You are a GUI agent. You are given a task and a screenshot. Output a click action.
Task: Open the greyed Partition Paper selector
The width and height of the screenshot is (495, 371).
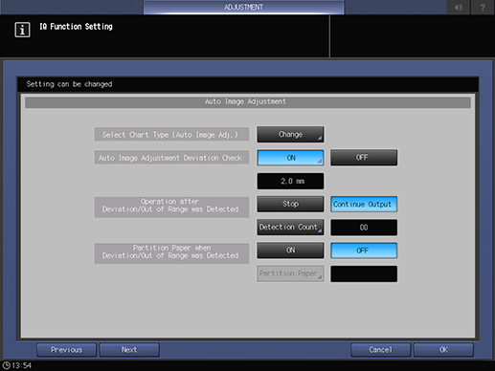pyautogui.click(x=290, y=273)
